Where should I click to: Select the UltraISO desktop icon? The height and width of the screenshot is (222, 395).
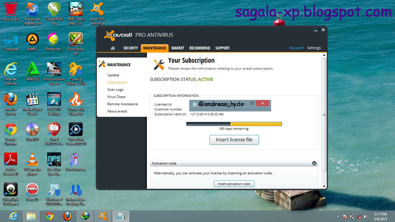(32, 132)
